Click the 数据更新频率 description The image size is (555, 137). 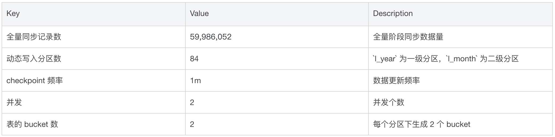[x=396, y=80]
